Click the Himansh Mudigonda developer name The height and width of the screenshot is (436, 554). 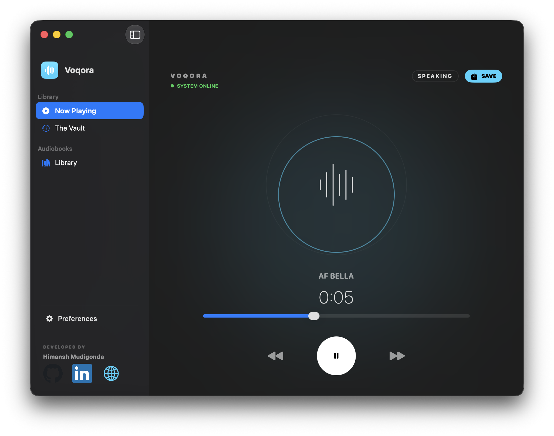pos(73,357)
